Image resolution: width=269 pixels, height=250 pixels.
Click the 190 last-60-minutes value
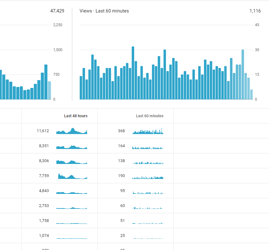[121, 175]
